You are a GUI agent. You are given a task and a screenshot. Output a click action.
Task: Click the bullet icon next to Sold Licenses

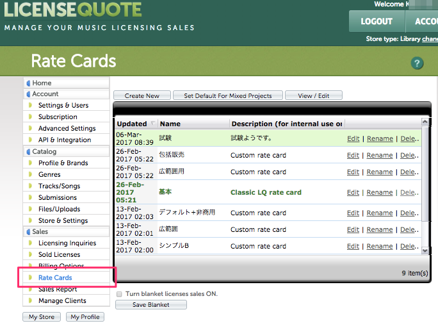(29, 255)
